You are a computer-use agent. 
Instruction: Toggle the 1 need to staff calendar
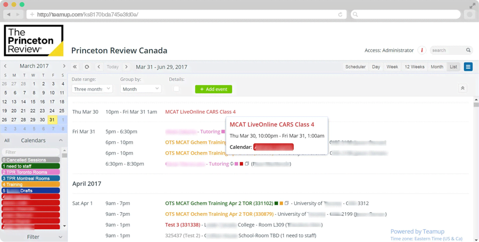[30, 166]
